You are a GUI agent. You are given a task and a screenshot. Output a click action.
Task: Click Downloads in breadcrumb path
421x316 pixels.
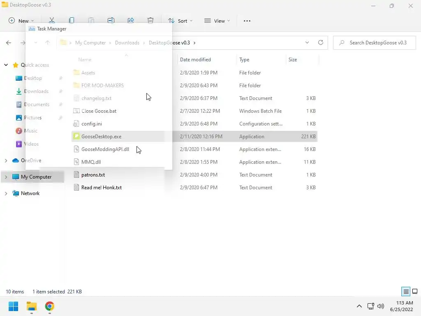point(127,43)
